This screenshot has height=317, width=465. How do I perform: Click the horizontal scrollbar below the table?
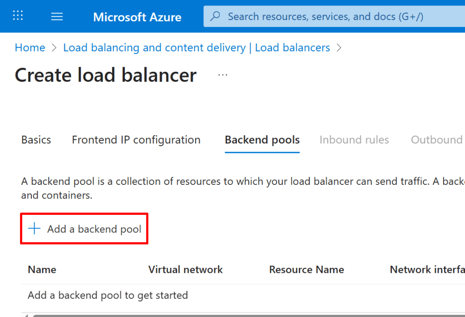(x=245, y=315)
